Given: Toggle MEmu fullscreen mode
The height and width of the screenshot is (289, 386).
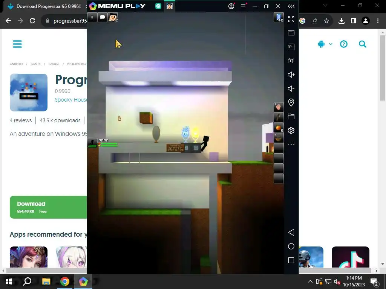Looking at the screenshot, I should click(291, 19).
